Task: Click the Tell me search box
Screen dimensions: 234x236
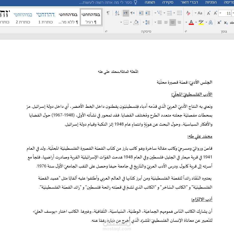Action: click(106, 2)
